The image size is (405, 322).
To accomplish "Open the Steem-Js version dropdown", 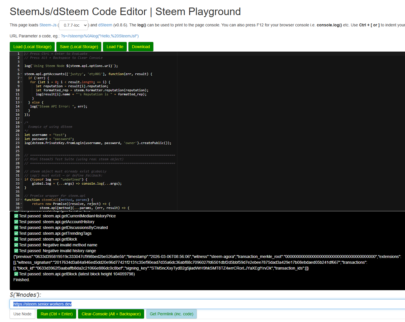I will (x=73, y=25).
